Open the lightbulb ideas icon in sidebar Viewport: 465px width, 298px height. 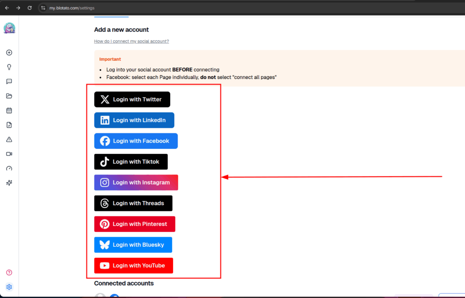pyautogui.click(x=9, y=67)
